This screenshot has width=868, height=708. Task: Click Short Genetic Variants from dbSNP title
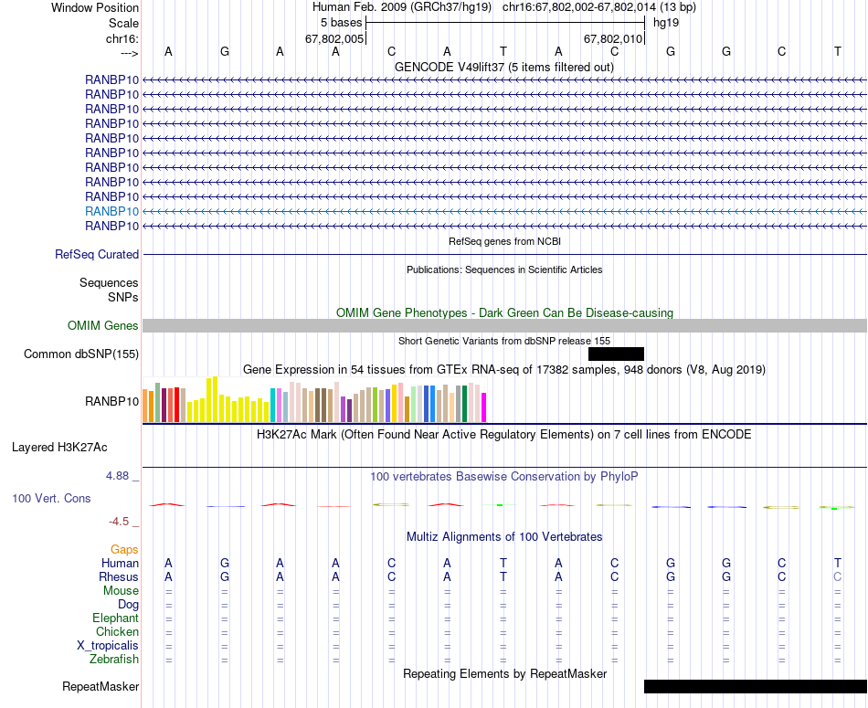(504, 341)
